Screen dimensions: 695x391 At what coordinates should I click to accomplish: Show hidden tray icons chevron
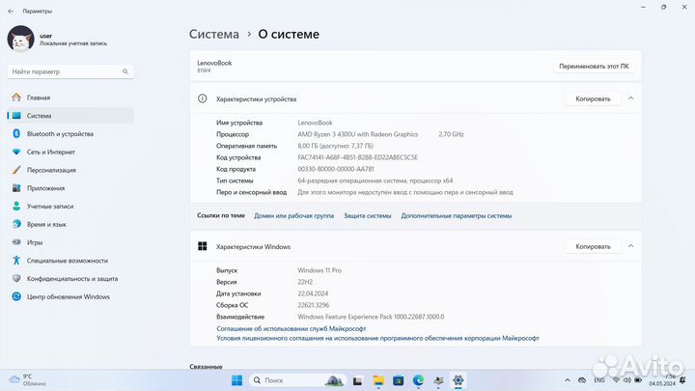pos(568,380)
